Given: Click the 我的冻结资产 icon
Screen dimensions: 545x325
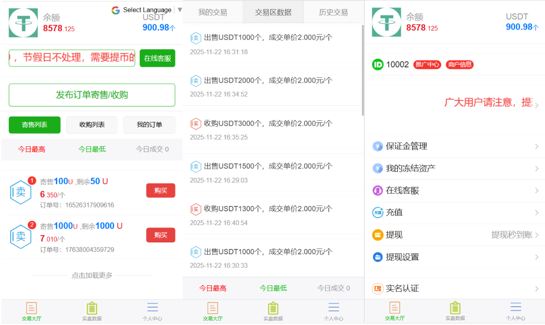Looking at the screenshot, I should click(378, 168).
